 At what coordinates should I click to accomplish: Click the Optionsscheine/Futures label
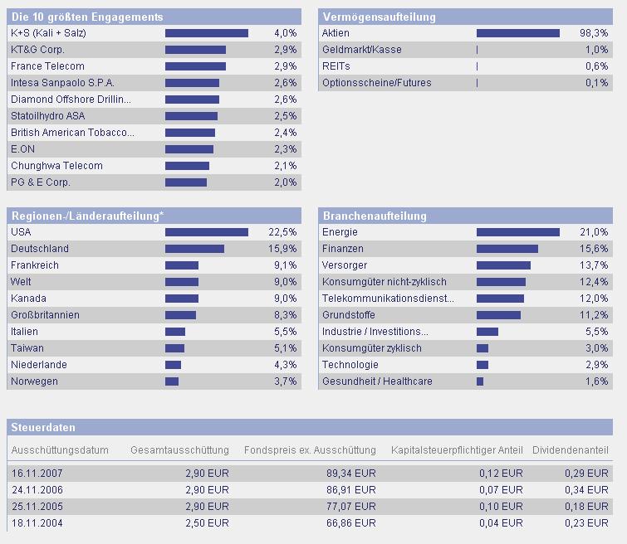click(x=377, y=83)
